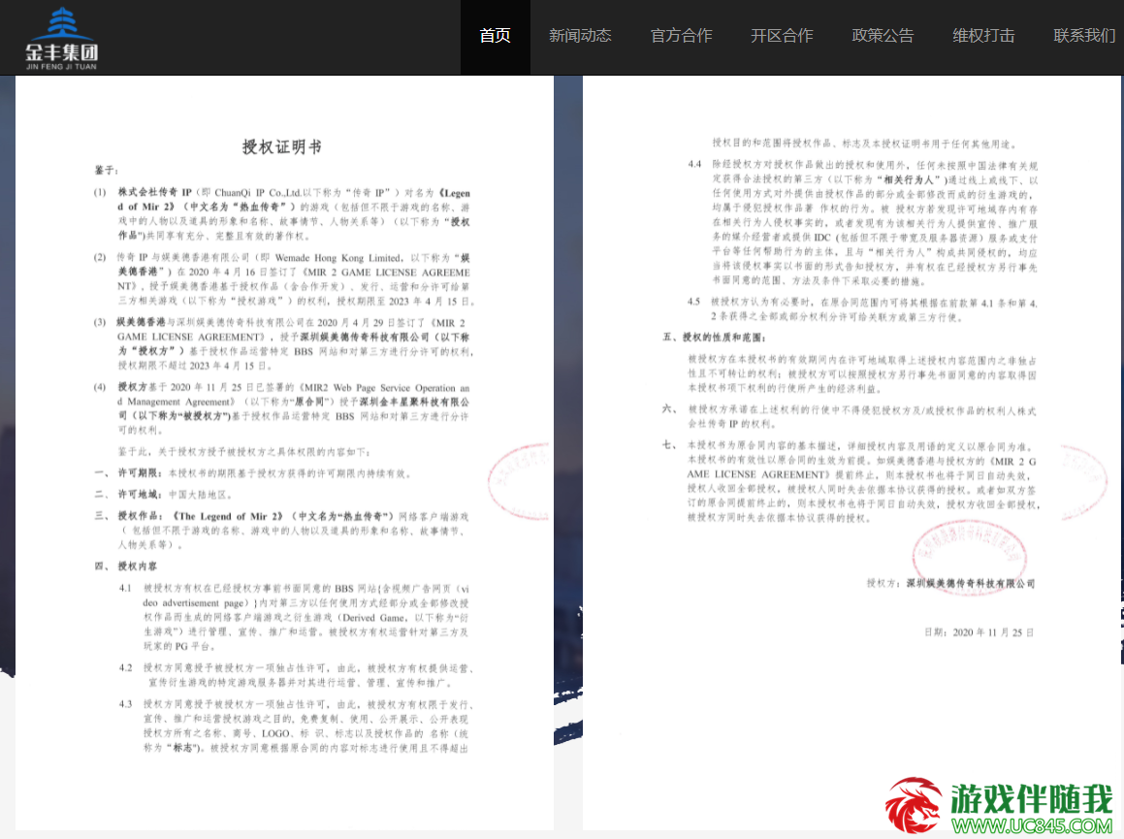Image resolution: width=1124 pixels, height=839 pixels.
Task: Click the 鉴于: heading on left page
Action: tap(106, 170)
